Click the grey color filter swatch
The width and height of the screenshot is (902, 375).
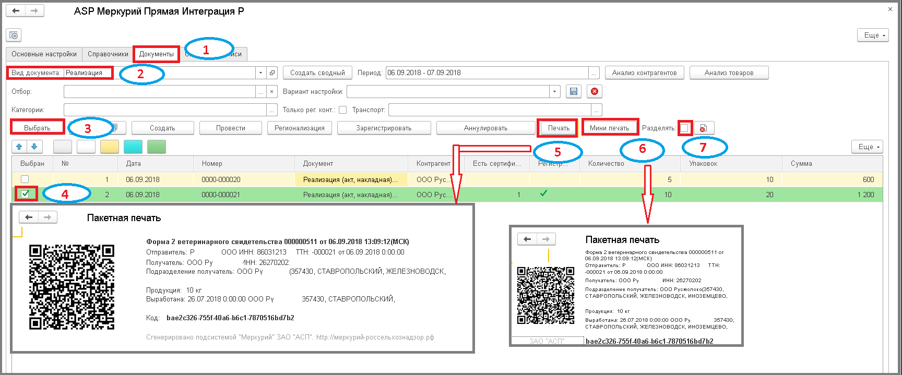63,147
